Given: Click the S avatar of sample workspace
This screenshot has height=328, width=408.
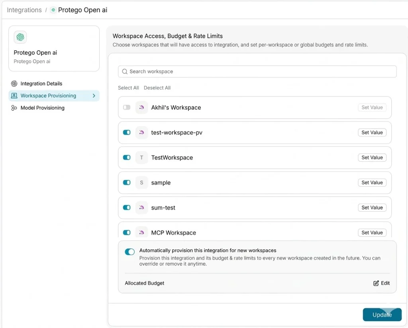Looking at the screenshot, I should pos(141,182).
